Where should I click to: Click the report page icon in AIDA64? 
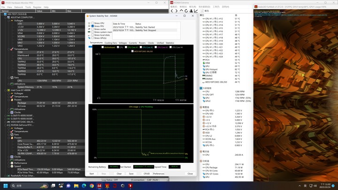point(202,11)
